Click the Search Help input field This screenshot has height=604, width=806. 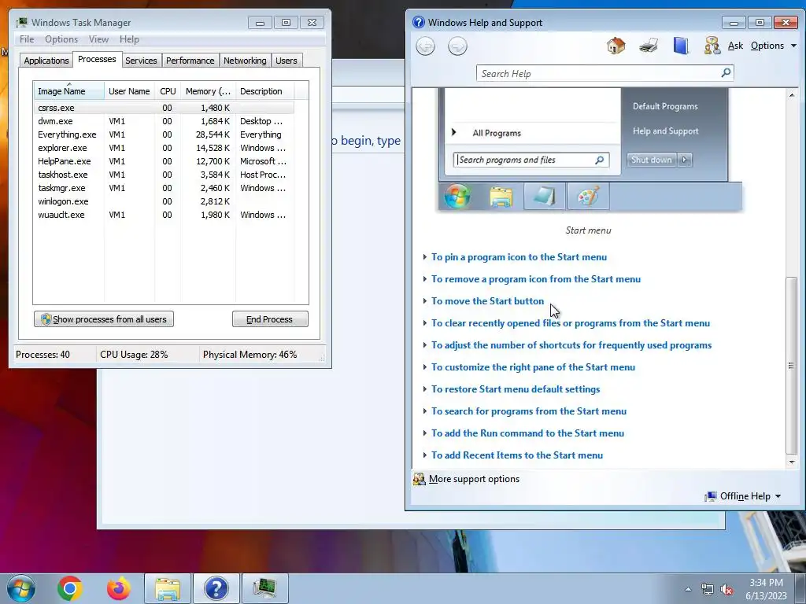pyautogui.click(x=599, y=73)
